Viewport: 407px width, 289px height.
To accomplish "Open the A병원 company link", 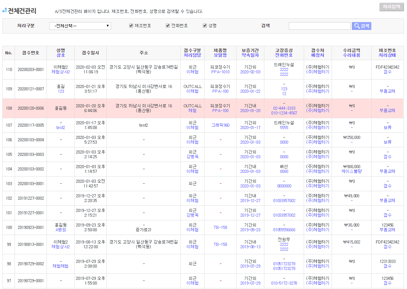I will point(61,230).
